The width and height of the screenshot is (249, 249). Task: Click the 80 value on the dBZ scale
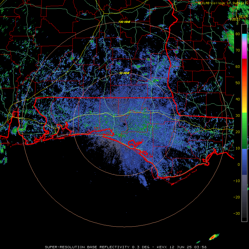238,34
